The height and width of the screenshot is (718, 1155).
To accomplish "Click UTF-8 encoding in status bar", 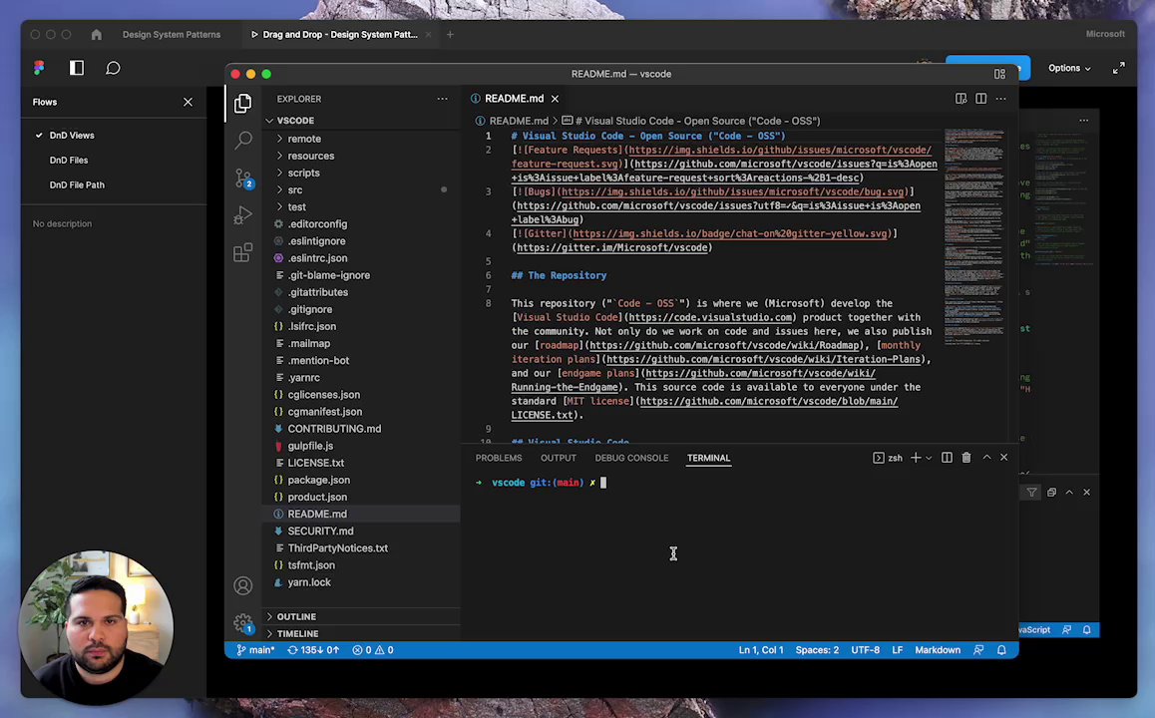I will 866,650.
